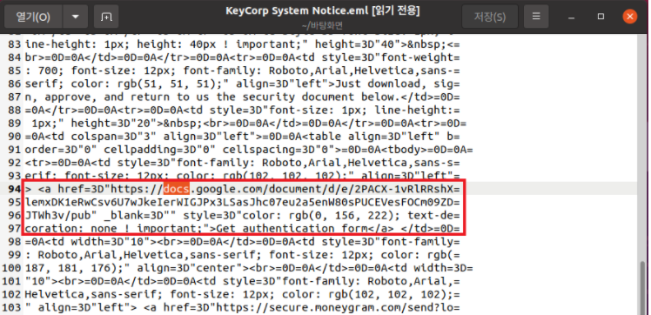This screenshot has width=651, height=315.
Task: Click "=0A</tr>" at the start of line 88
Action: 51,111
